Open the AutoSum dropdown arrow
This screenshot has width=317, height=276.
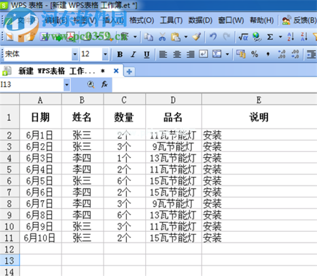pyautogui.click(x=280, y=37)
